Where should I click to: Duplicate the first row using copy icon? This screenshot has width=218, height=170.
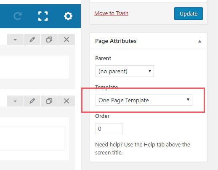tap(49, 40)
